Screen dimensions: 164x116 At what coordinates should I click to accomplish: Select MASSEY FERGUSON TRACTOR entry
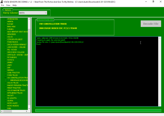17,85
